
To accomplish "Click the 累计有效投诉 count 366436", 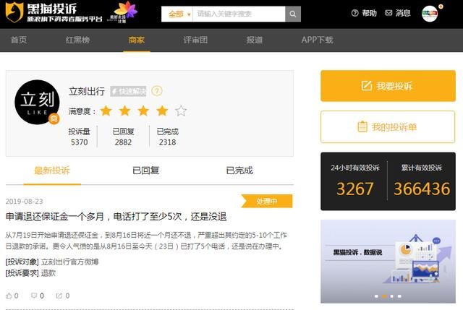I will (422, 189).
